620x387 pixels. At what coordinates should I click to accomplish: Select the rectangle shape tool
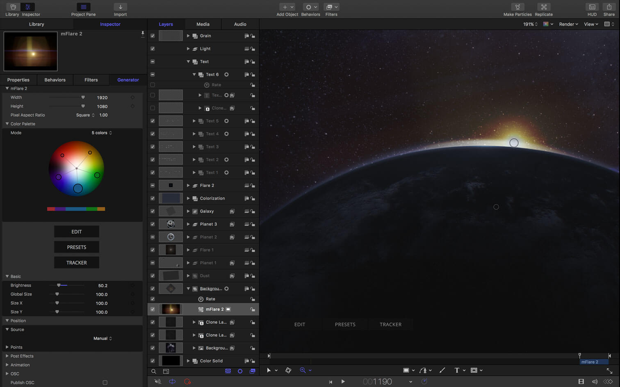pos(406,370)
